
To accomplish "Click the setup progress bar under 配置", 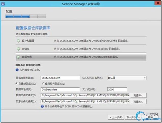I will click(26, 16).
